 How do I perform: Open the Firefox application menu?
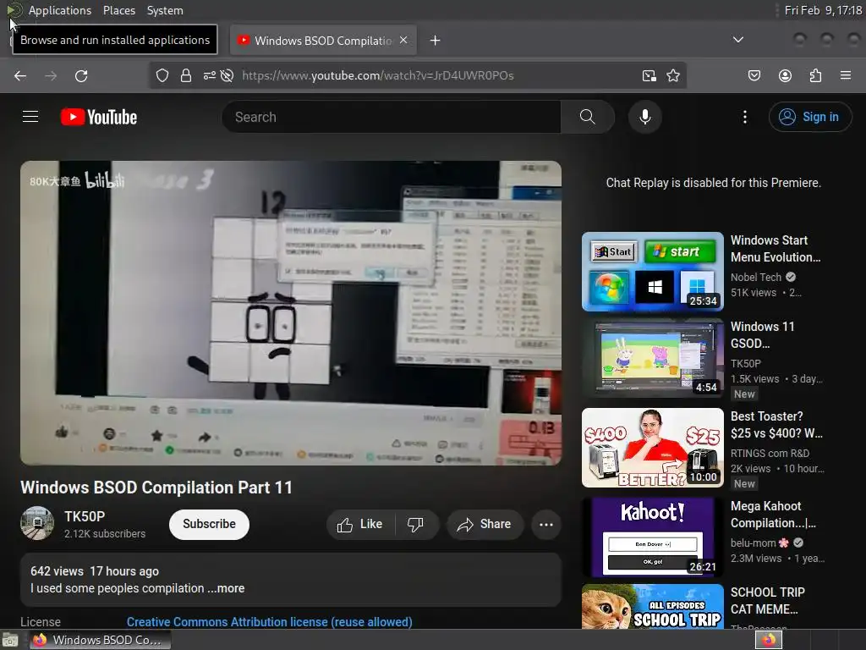(846, 75)
